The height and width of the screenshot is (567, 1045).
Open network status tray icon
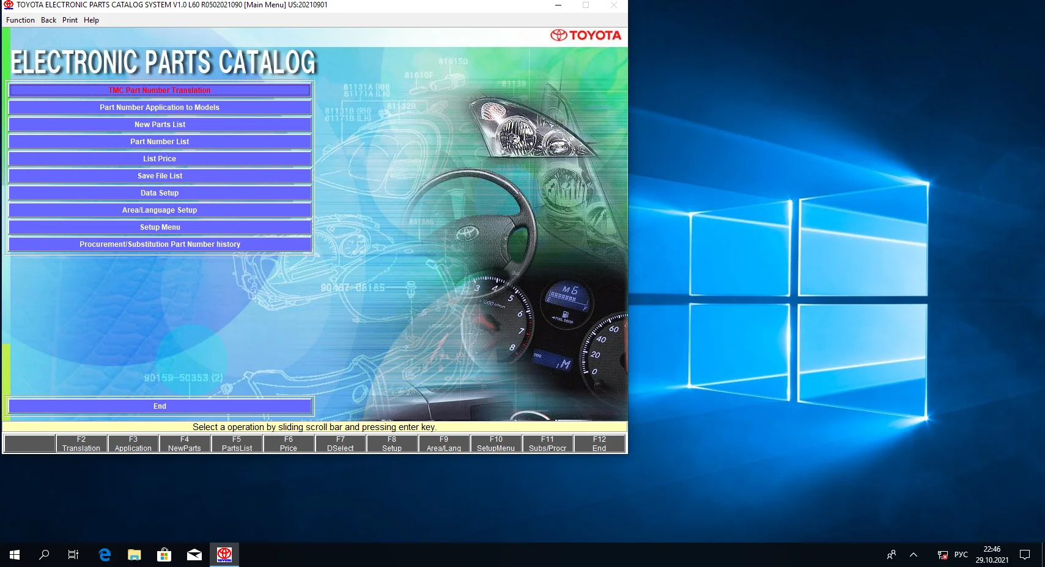tap(942, 555)
